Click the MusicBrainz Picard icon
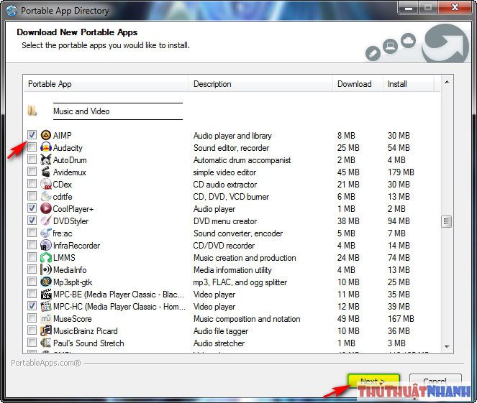 coord(45,330)
